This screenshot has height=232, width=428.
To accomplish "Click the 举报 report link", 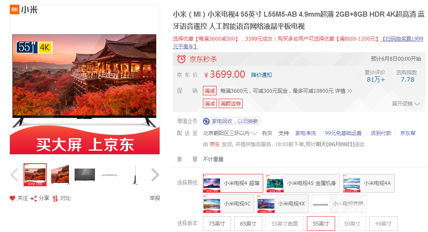I will pos(155,198).
